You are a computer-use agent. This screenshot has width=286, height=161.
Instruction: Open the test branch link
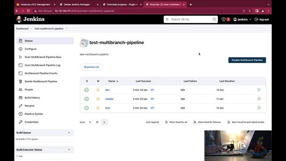click(108, 108)
